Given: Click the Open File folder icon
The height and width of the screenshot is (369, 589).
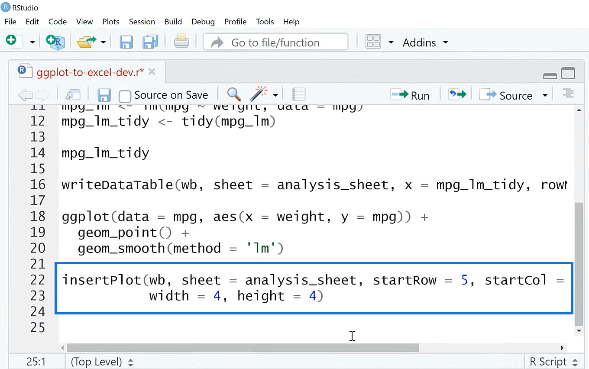Looking at the screenshot, I should [x=86, y=42].
